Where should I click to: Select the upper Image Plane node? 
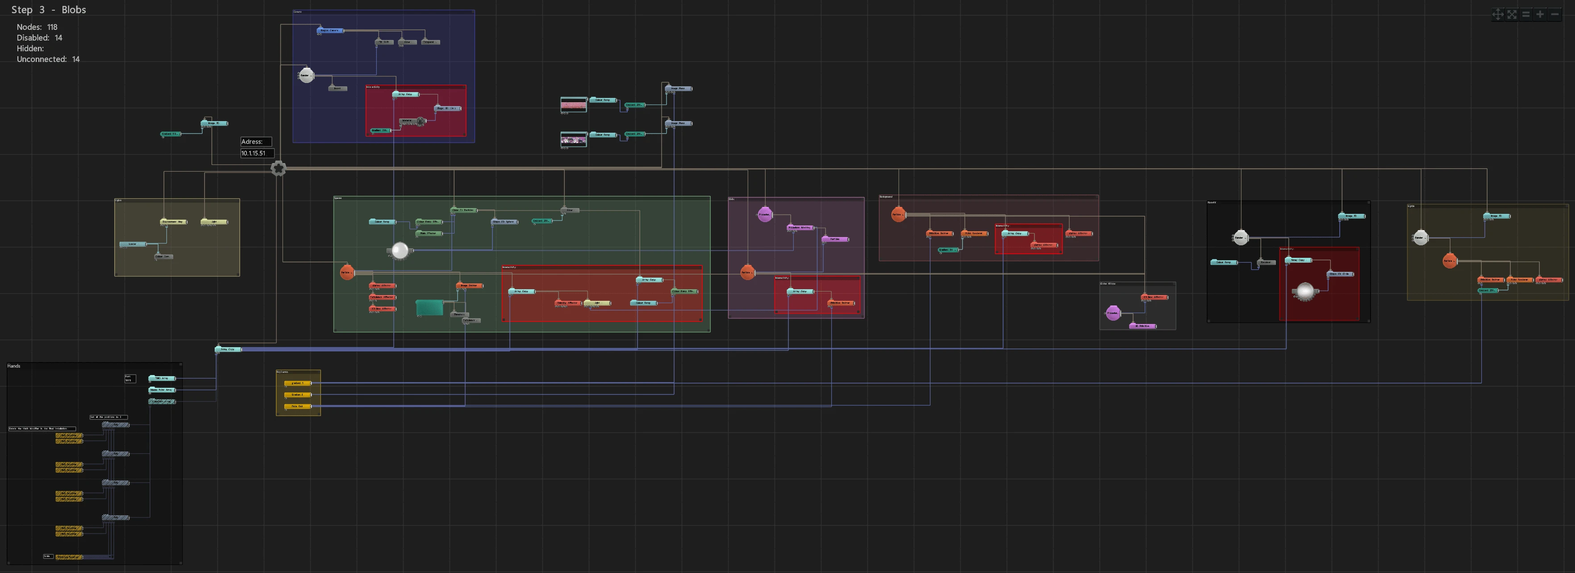679,89
